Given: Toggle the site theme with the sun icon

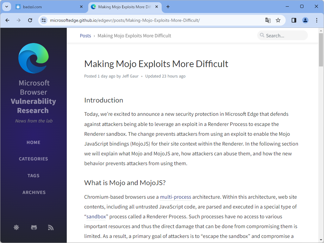Looking at the screenshot, I should pos(16,227).
